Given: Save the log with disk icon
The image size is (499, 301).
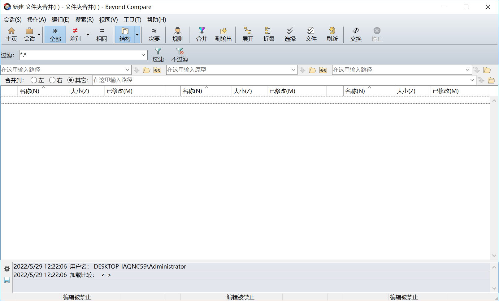Looking at the screenshot, I should (7, 280).
